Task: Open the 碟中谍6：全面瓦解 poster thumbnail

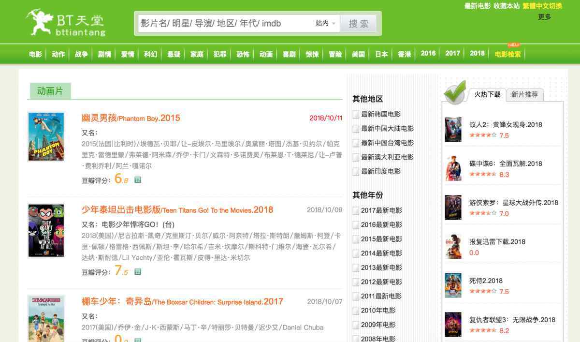Action: point(453,168)
